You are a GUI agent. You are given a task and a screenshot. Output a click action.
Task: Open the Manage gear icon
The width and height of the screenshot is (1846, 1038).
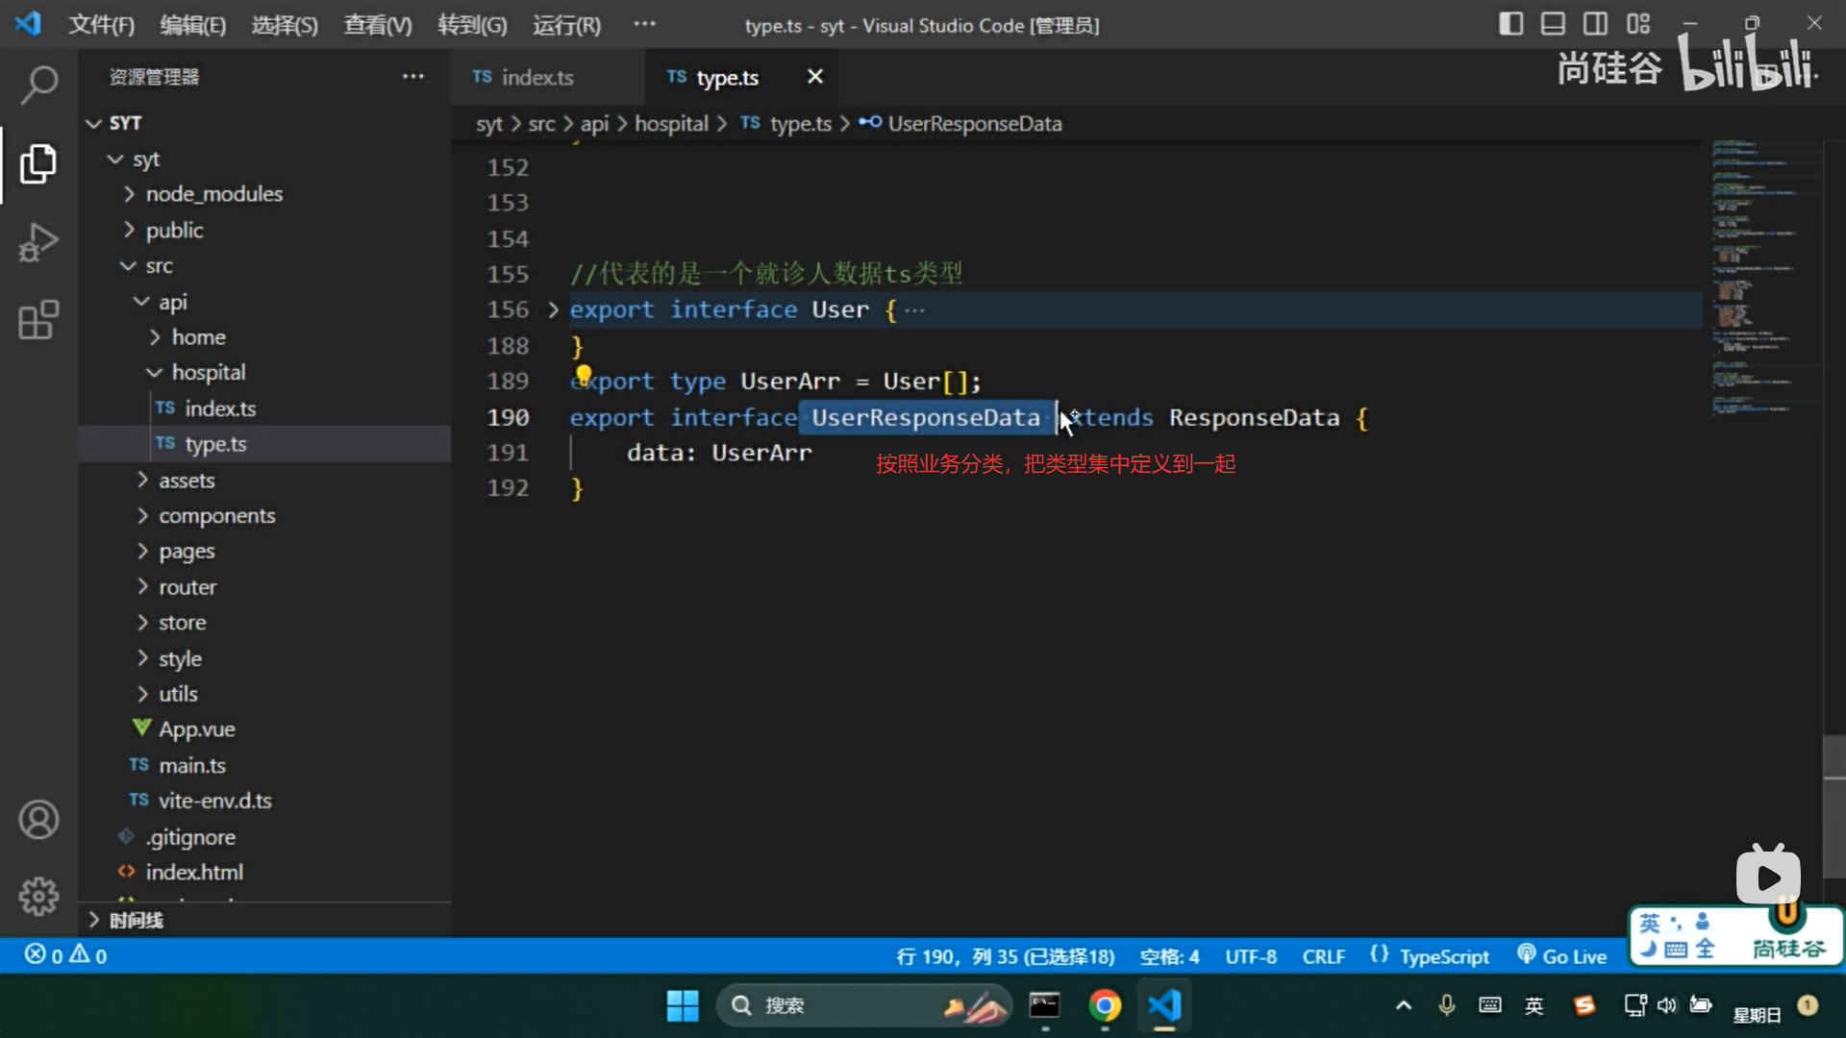(38, 896)
